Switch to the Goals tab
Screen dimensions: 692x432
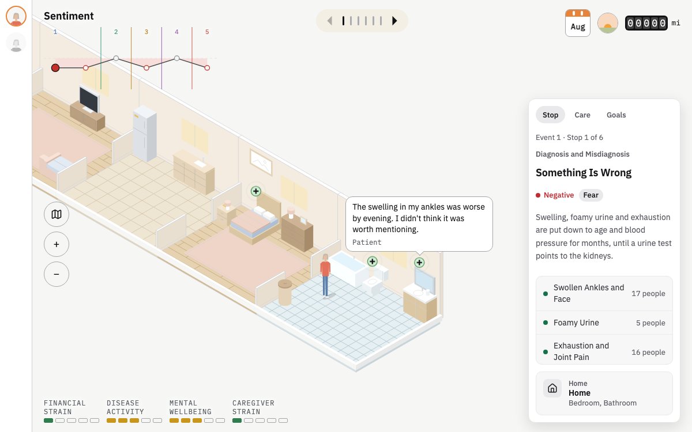[x=616, y=115]
